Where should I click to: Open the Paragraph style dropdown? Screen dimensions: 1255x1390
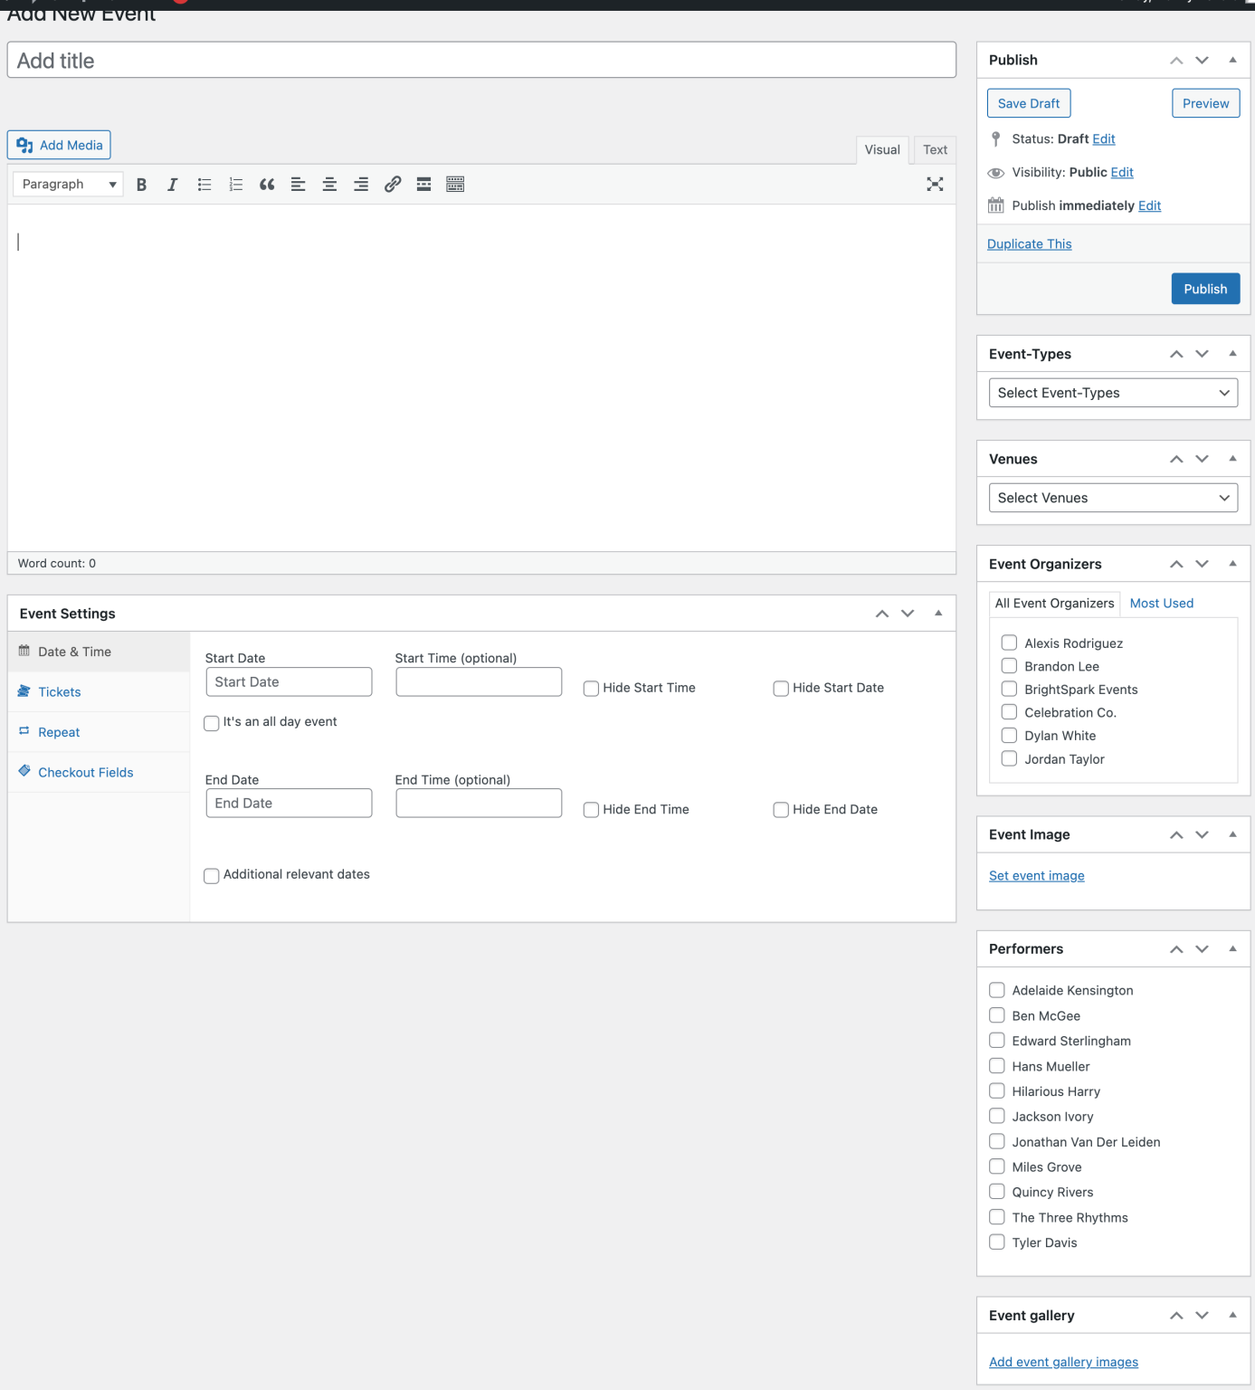coord(67,184)
